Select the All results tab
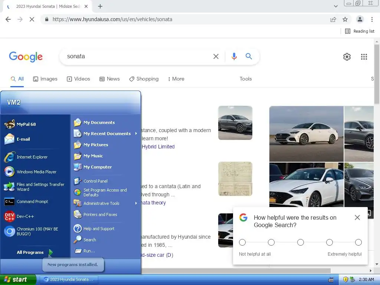380x285 pixels. 17,79
